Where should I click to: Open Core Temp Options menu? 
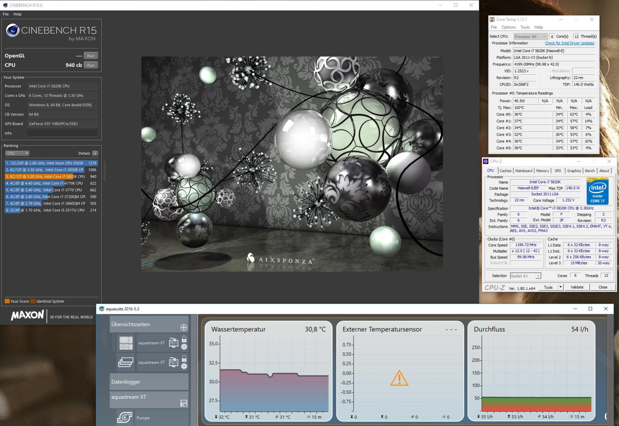point(508,27)
